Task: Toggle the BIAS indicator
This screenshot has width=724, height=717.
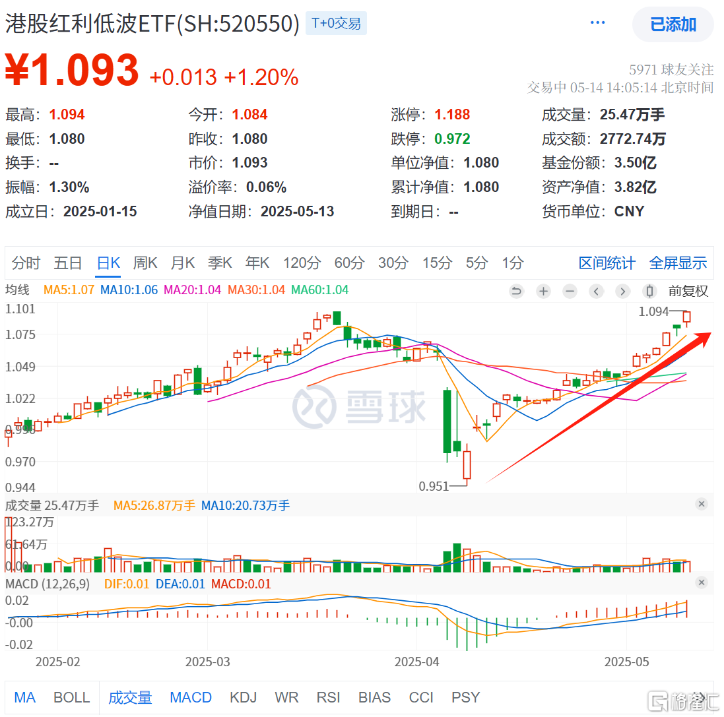Action: pyautogui.click(x=374, y=697)
